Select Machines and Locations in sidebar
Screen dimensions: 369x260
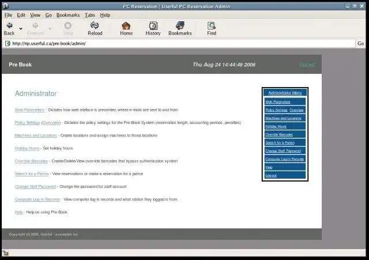click(283, 118)
